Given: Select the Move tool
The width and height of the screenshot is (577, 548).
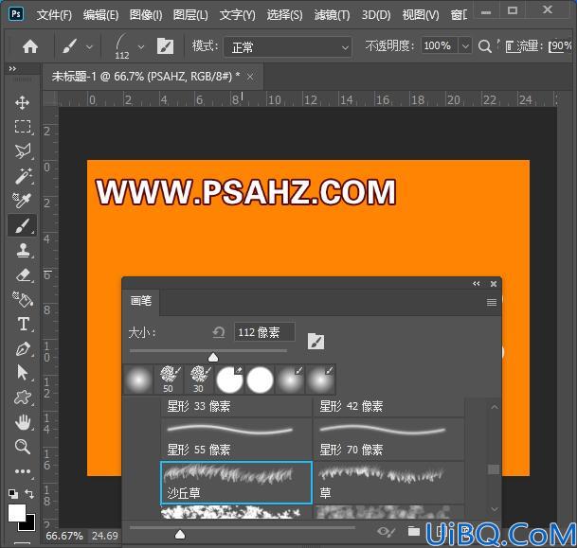Looking at the screenshot, I should click(23, 103).
